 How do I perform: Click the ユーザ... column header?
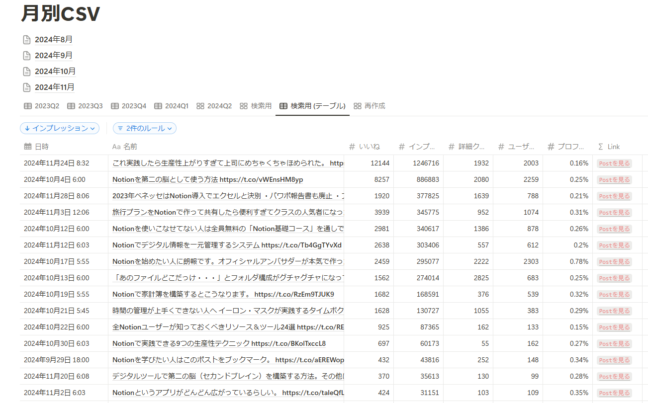tap(518, 147)
